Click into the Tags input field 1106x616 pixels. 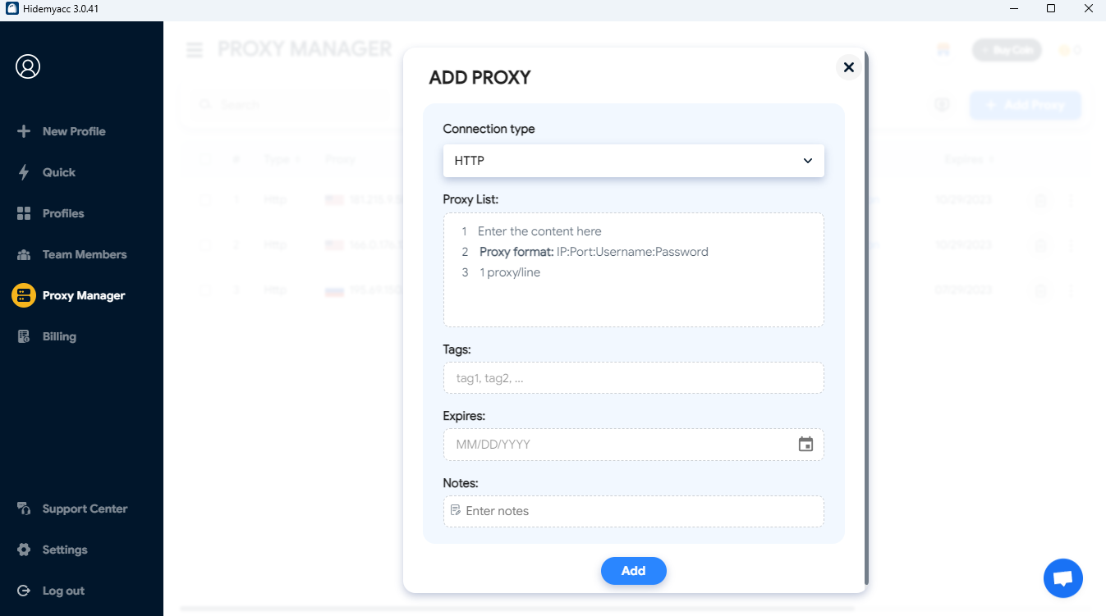[633, 378]
